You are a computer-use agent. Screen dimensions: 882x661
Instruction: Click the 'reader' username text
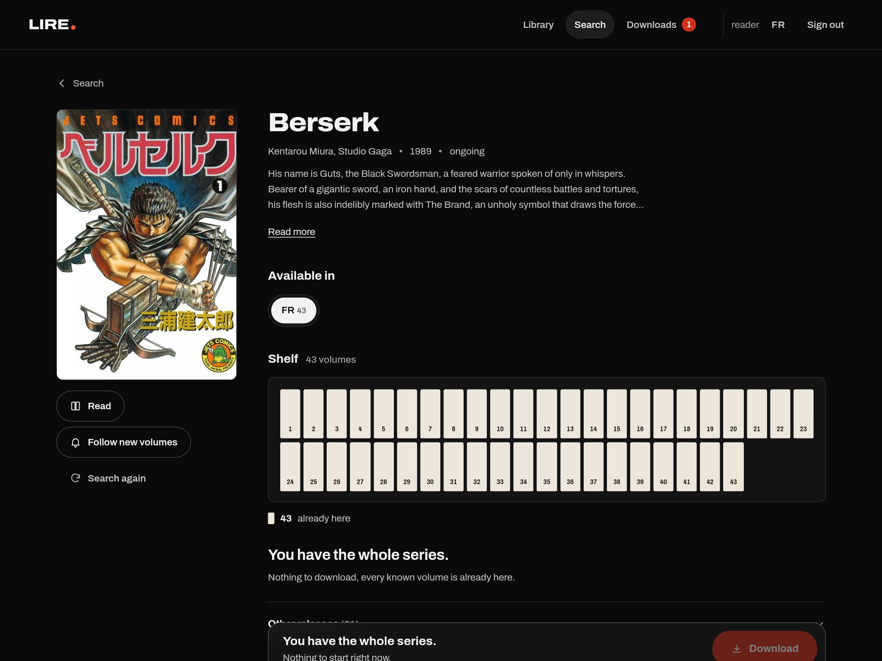tap(745, 25)
